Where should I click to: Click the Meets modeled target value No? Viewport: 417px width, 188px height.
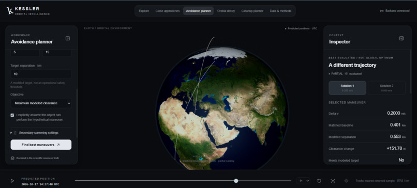401,160
